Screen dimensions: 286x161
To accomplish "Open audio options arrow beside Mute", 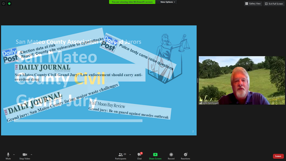I will [x=14, y=155].
